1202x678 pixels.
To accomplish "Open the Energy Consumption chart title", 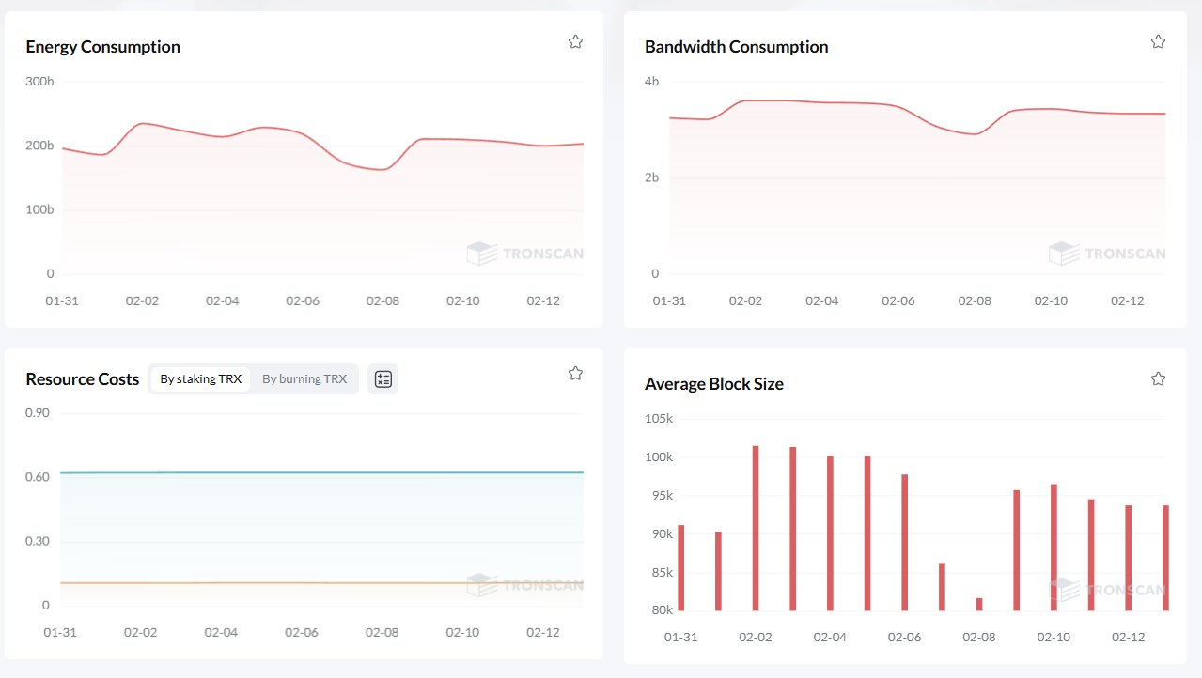I will click(102, 47).
